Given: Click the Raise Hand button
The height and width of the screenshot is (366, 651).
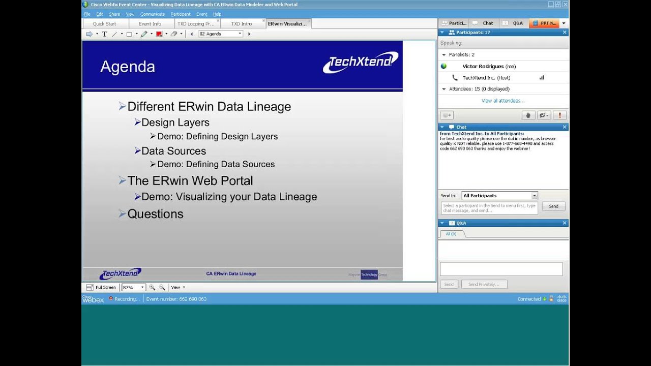Looking at the screenshot, I should click(x=528, y=115).
